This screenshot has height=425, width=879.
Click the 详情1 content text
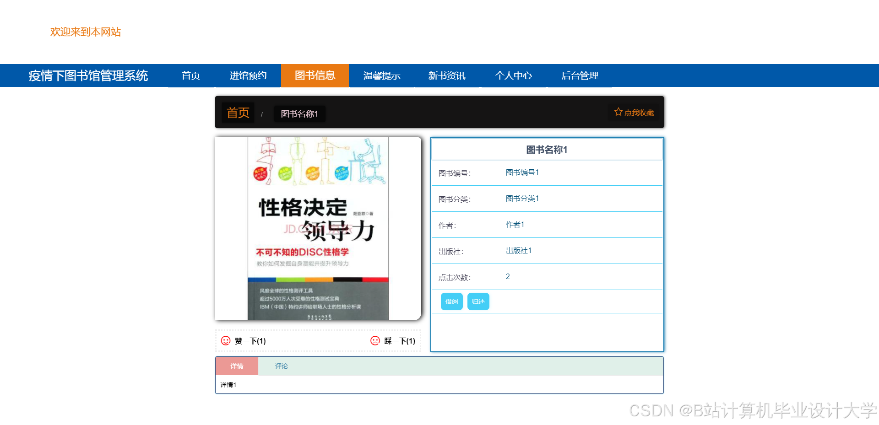coord(228,385)
